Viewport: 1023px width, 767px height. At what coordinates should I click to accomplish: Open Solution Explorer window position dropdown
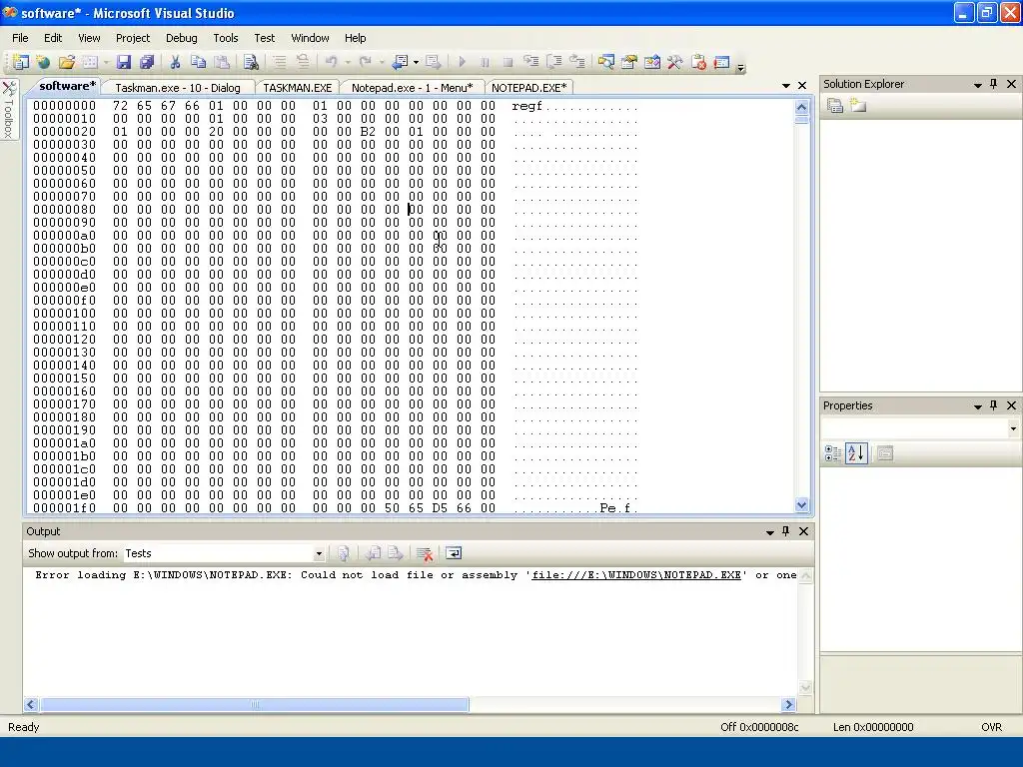click(978, 85)
